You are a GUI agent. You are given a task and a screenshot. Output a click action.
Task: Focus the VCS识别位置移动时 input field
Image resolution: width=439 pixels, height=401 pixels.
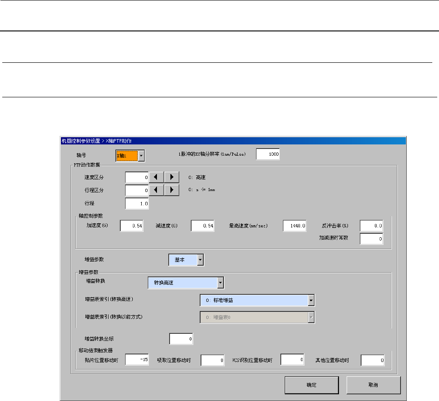click(292, 360)
